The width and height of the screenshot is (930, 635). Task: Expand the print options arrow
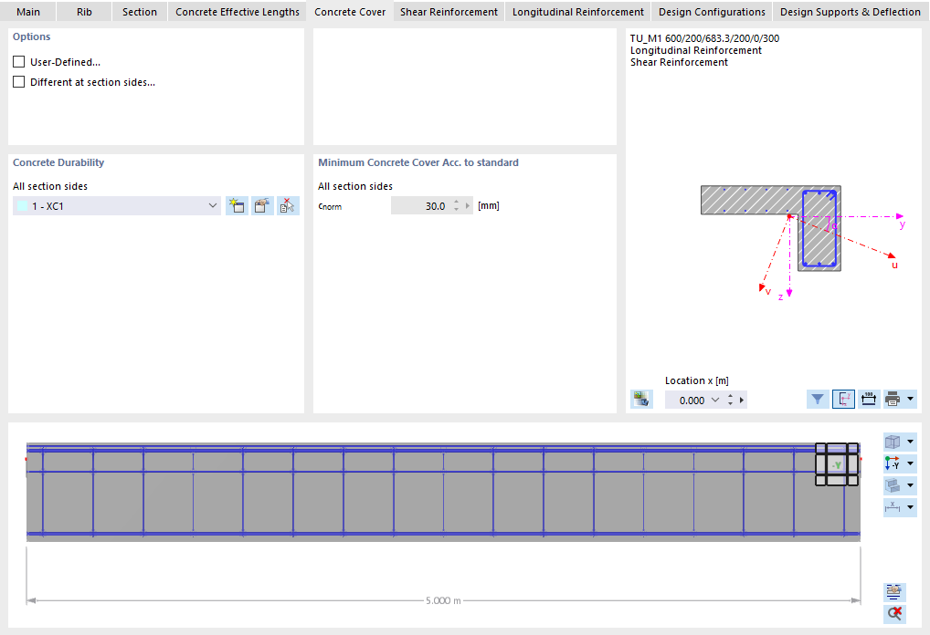tap(911, 400)
